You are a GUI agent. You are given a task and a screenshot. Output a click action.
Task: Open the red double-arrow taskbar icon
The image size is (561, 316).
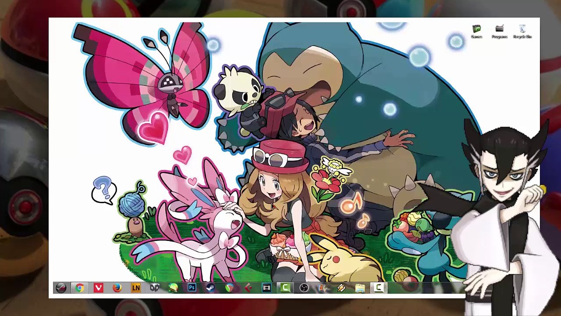pos(248,288)
